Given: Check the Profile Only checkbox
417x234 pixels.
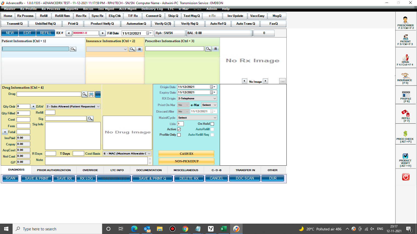Looking at the screenshot, I should (x=179, y=135).
